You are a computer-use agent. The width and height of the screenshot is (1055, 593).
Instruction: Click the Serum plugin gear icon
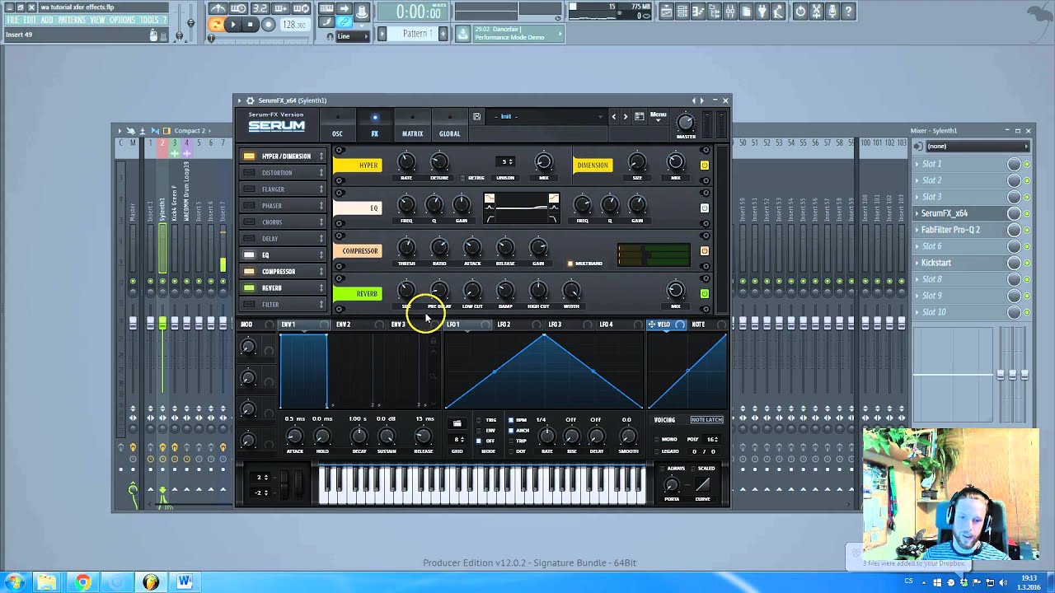pos(251,100)
